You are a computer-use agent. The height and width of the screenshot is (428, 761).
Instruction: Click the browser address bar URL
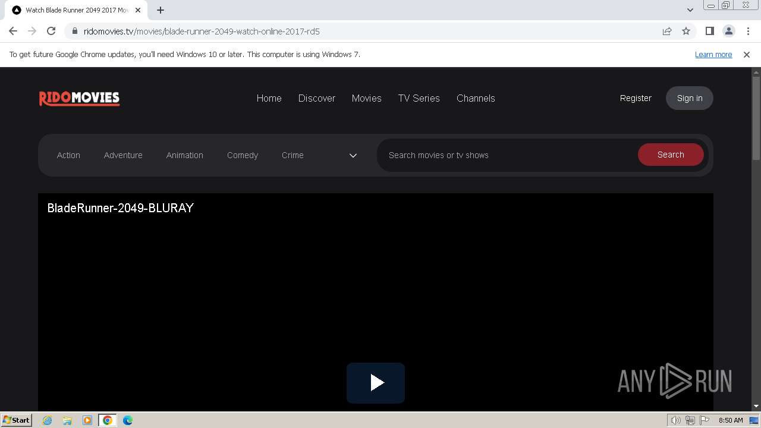point(202,31)
